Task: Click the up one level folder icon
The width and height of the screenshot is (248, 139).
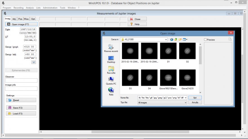Action: point(176,40)
